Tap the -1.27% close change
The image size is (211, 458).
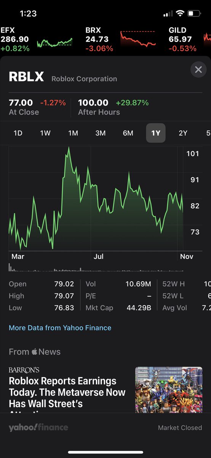coord(53,103)
